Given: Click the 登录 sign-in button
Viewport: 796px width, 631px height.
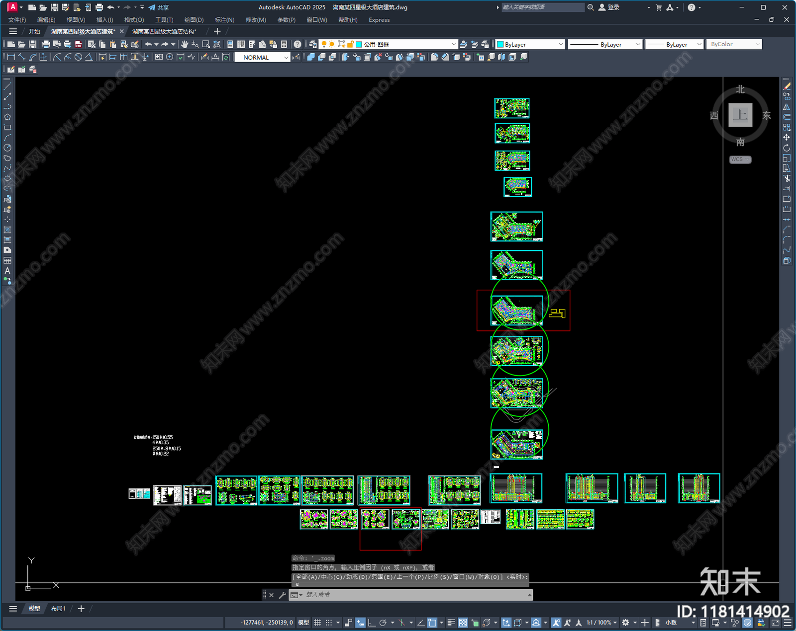Looking at the screenshot, I should point(609,7).
